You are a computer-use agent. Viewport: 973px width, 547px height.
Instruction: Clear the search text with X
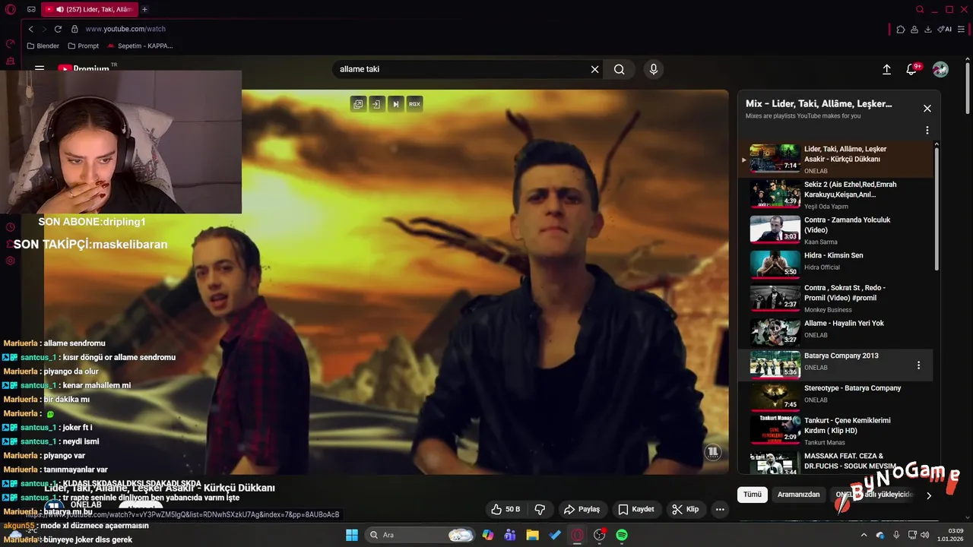pyautogui.click(x=595, y=69)
